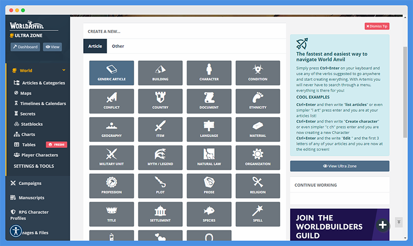413x246 pixels.
Task: Create a Natural Law article
Action: pyautogui.click(x=209, y=158)
